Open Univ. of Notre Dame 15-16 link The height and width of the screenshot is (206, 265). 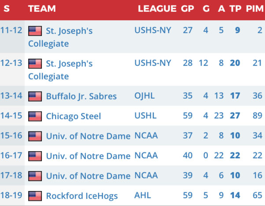88,136
